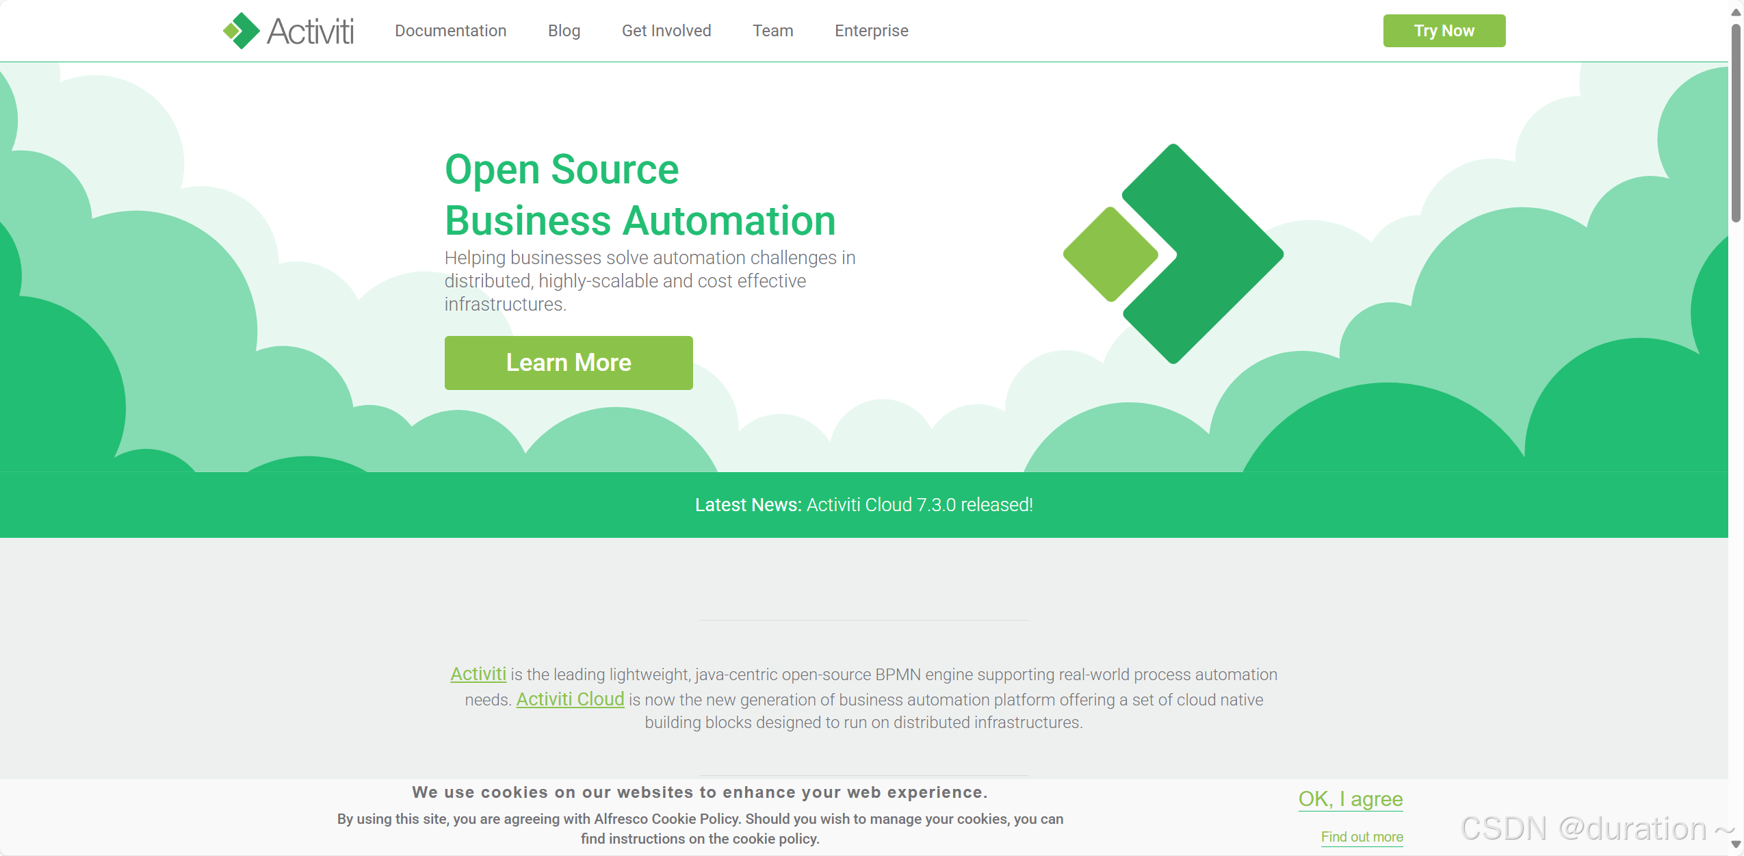Click the scrollbar down arrow
The image size is (1744, 856).
pos(1736,844)
